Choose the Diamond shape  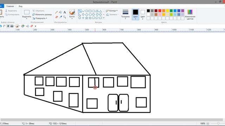[x=83, y=14]
